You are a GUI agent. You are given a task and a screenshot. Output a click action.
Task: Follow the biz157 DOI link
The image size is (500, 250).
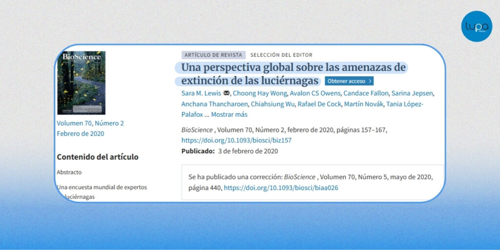pyautogui.click(x=236, y=140)
